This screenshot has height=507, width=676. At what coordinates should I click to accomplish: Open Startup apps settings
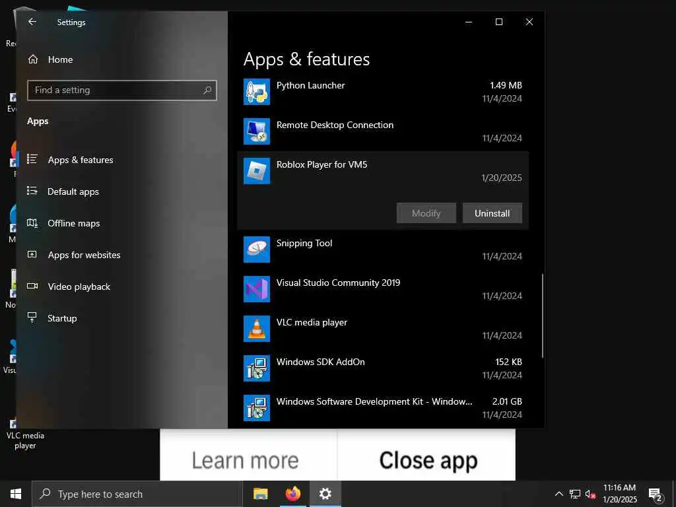point(62,319)
